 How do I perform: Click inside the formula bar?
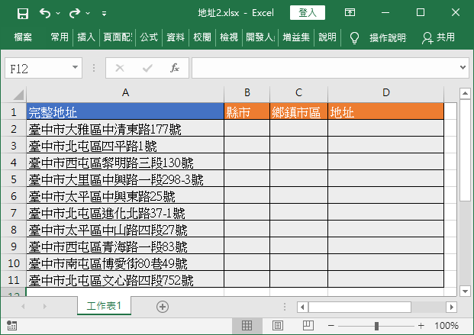[325, 68]
